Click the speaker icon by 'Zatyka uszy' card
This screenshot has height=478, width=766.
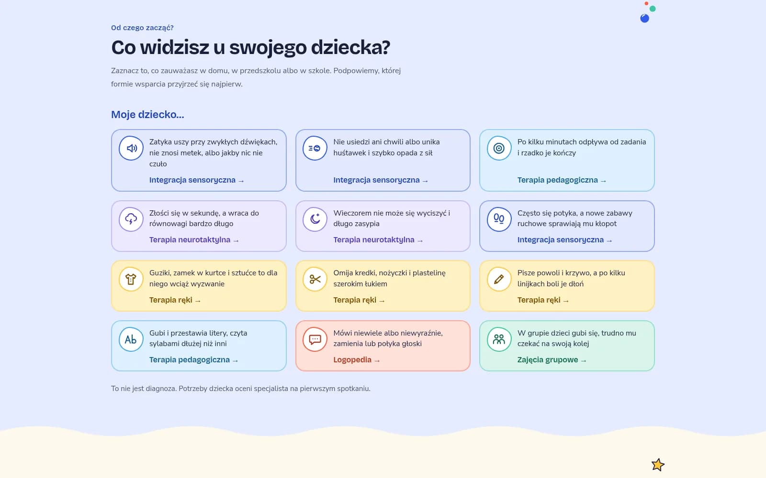(x=131, y=148)
